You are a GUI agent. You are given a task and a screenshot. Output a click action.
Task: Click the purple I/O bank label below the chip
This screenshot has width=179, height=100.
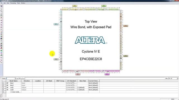(x=107, y=74)
